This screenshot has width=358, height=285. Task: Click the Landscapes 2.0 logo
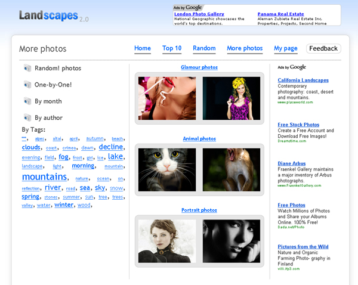53,16
